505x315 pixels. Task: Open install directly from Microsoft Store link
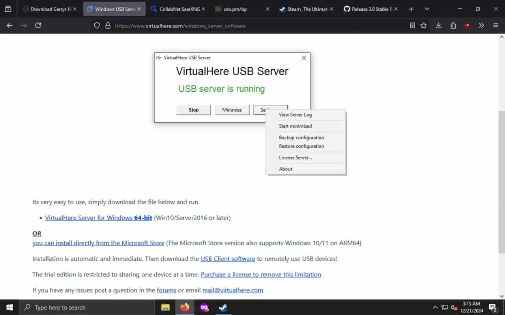pyautogui.click(x=98, y=243)
